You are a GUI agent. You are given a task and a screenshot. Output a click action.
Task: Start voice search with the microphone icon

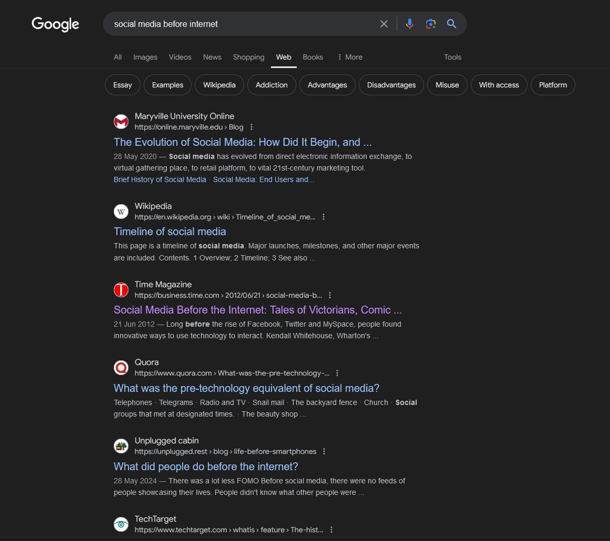coord(410,24)
